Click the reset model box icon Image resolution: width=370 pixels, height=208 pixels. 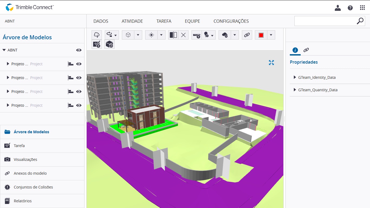109,44
